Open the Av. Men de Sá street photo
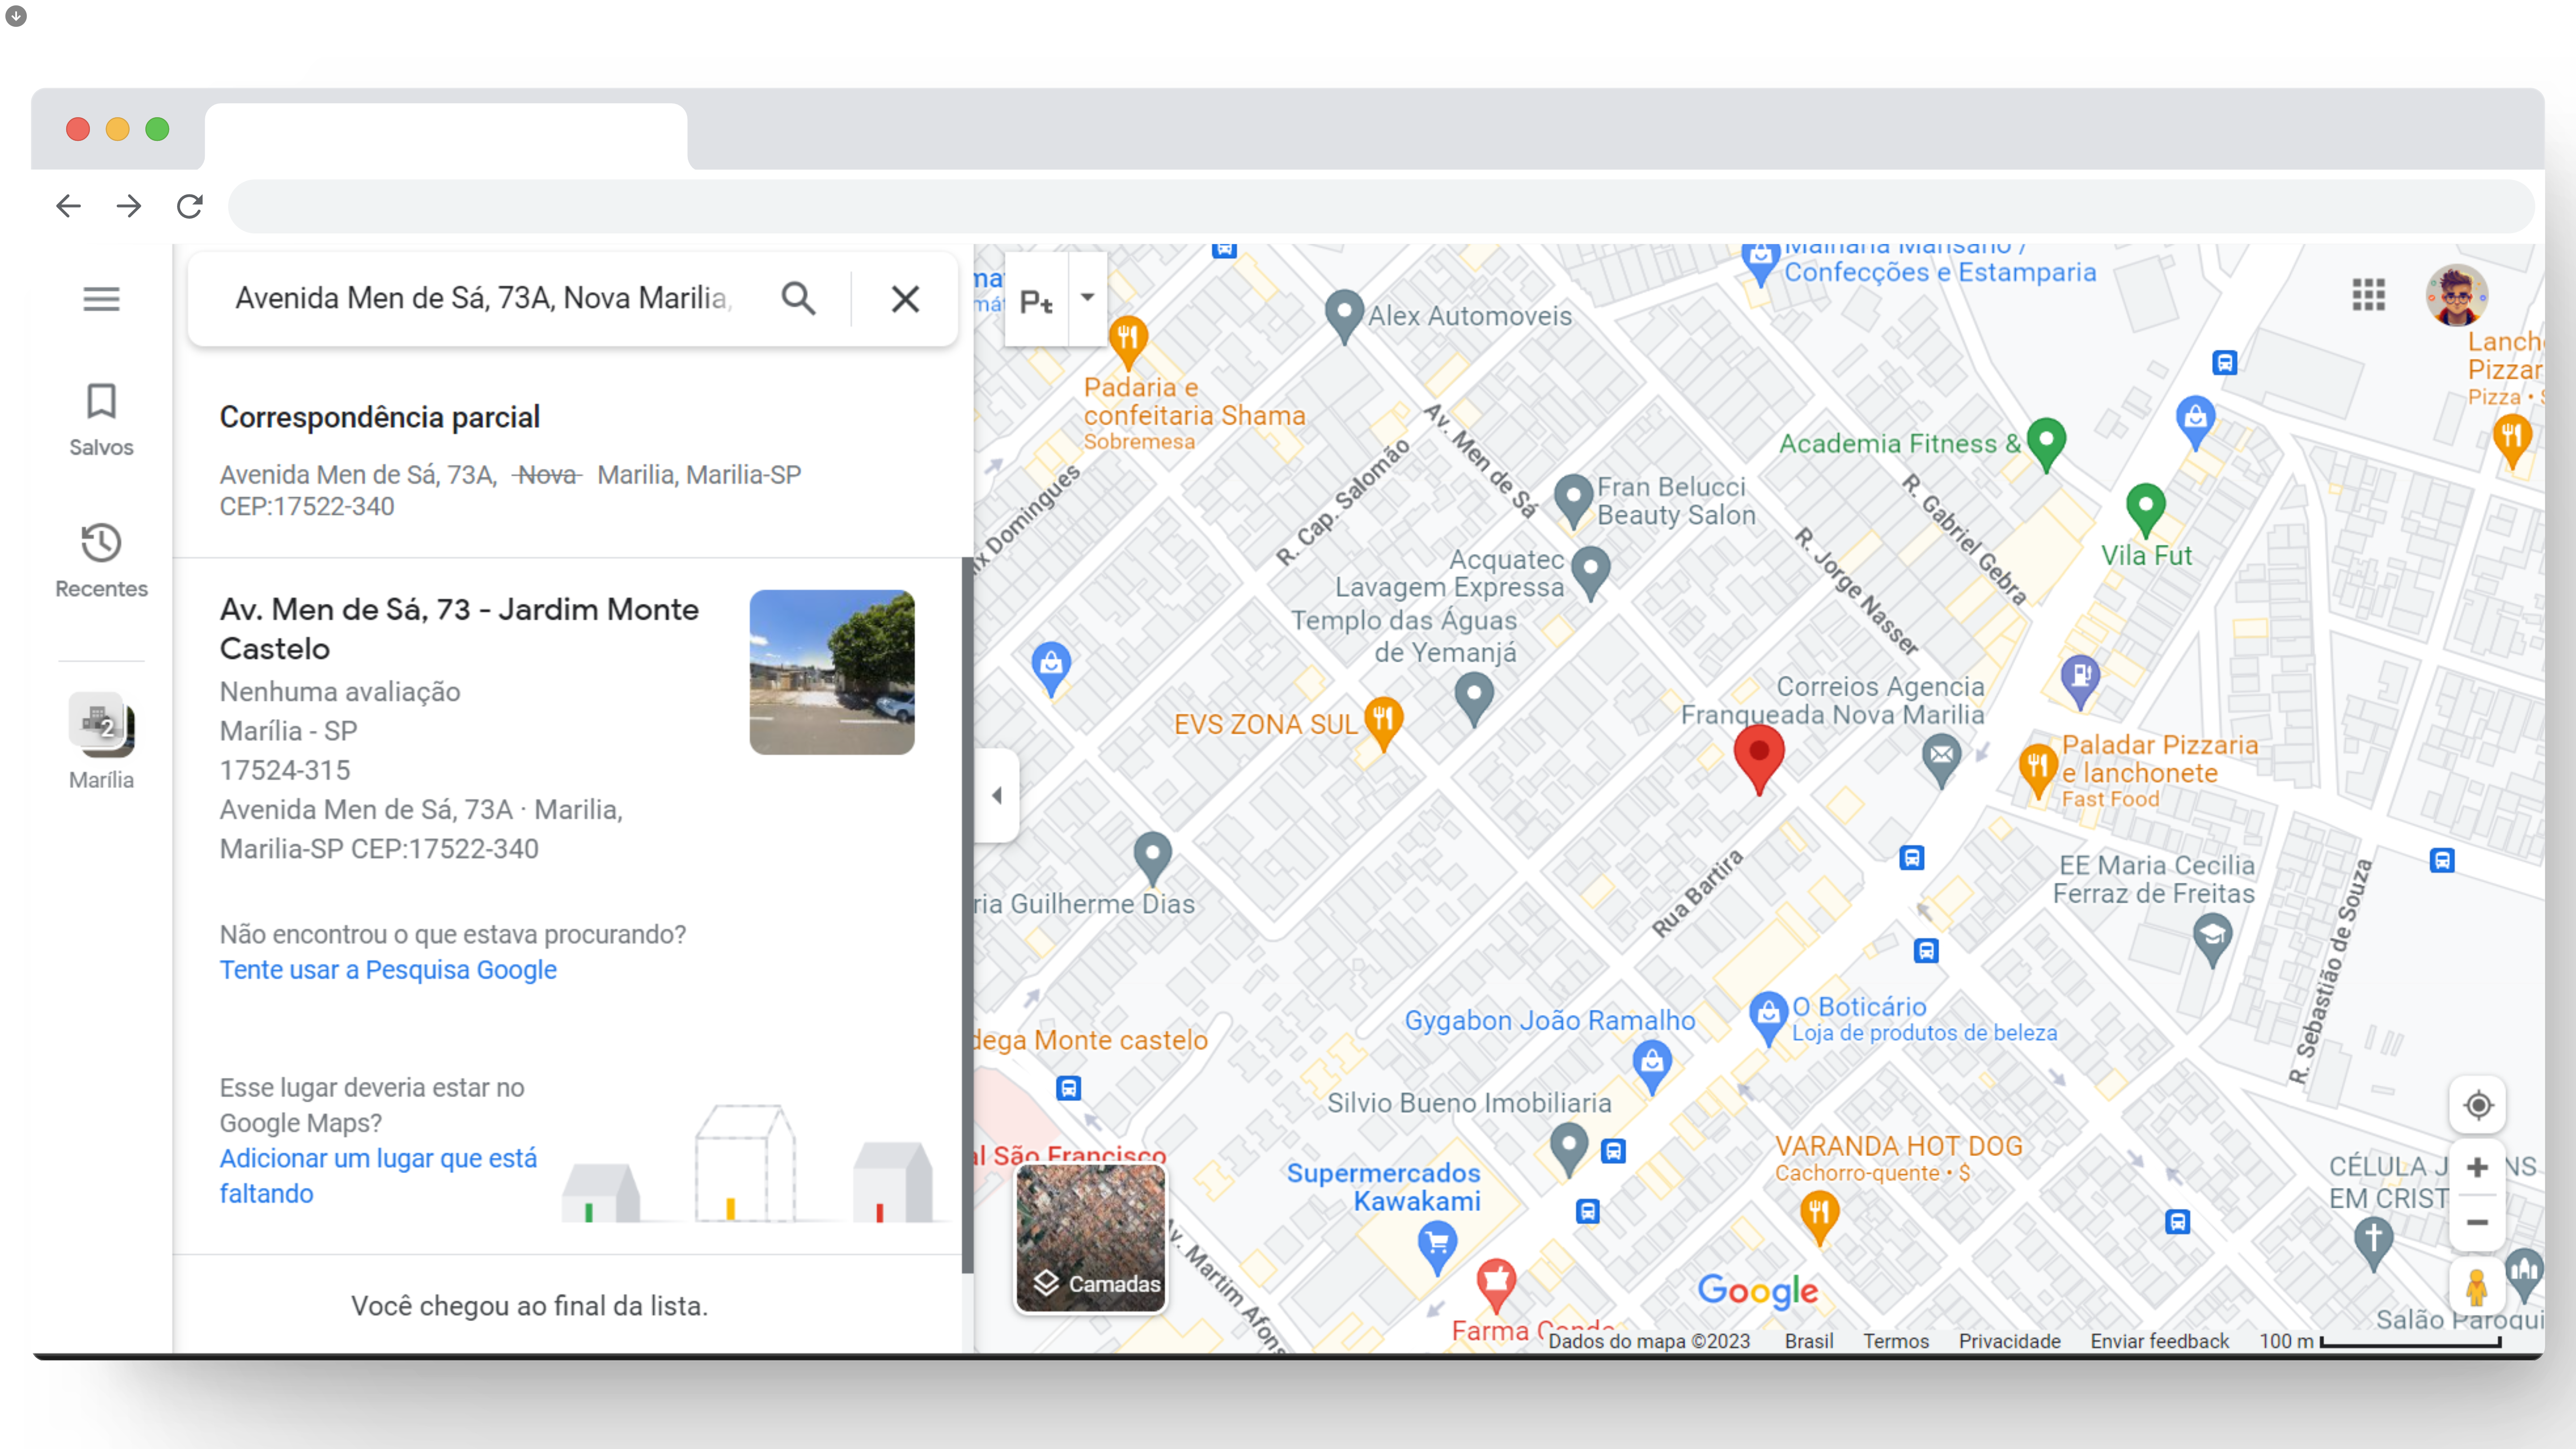The image size is (2576, 1449). click(x=831, y=672)
